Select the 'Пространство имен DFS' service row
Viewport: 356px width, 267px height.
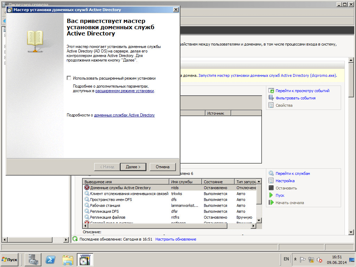click(x=111, y=200)
